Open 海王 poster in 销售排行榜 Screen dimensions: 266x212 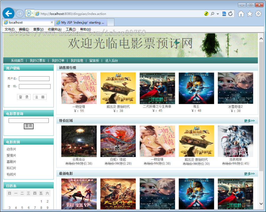(x=197, y=88)
